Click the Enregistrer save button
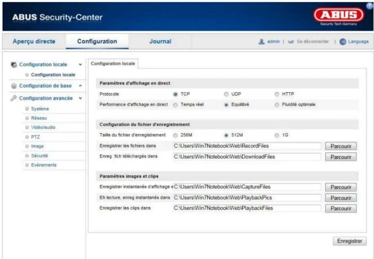Viewport: 374px width, 259px height. (x=350, y=241)
